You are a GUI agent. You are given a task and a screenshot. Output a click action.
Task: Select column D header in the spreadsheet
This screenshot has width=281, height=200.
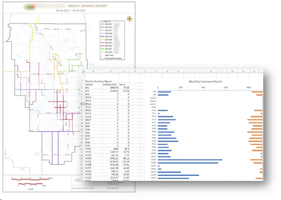coord(135,71)
